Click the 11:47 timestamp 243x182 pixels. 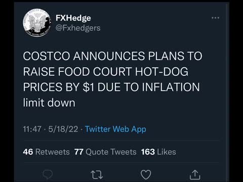(32, 129)
